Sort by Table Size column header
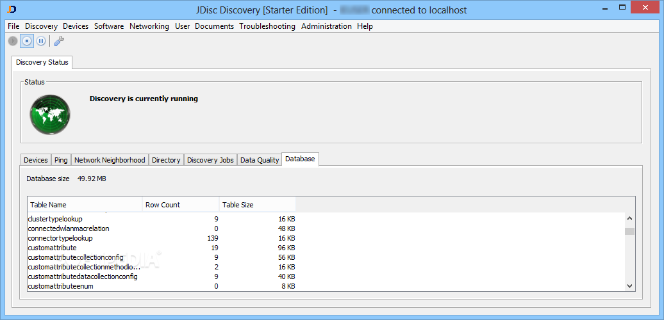 [x=258, y=205]
